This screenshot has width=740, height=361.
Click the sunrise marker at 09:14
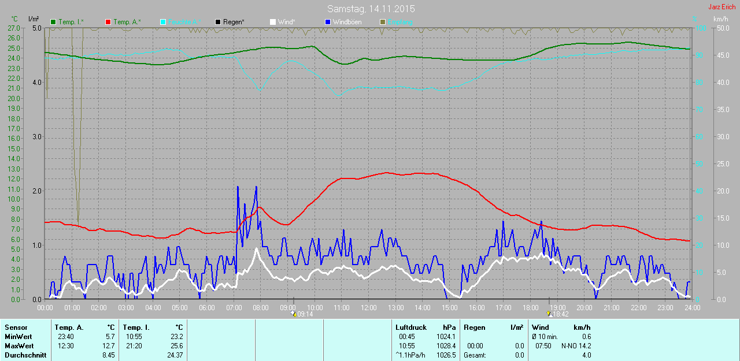pyautogui.click(x=294, y=314)
